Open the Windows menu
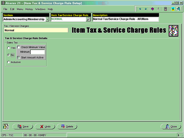Screen dimensions: 184x138 40,9
